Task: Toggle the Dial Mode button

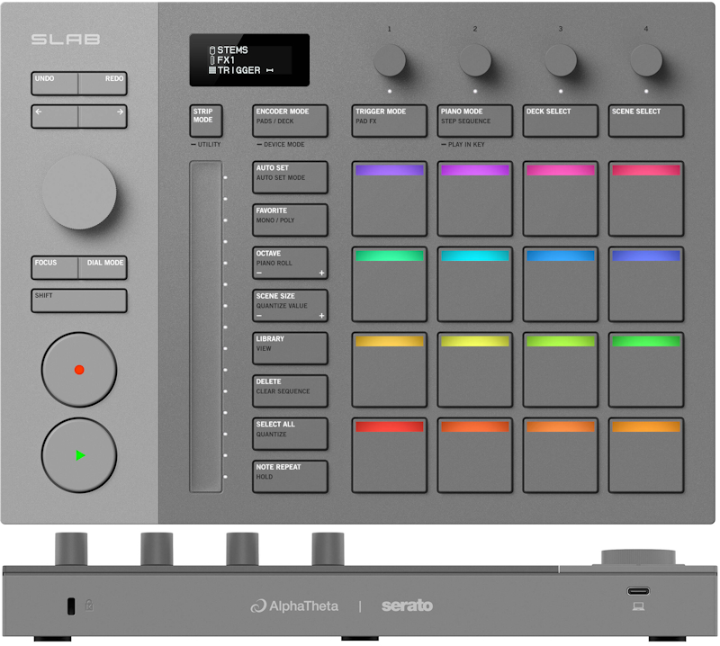Action: click(103, 267)
